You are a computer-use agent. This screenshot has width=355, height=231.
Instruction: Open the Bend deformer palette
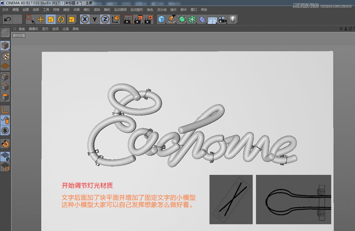[202, 19]
